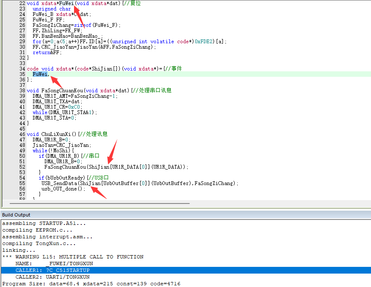The width and height of the screenshot is (371, 287).
Task: Click the FaSongChuanKou(ShiJian[UR1R_DATA[0]]) call line
Action: coord(116,167)
